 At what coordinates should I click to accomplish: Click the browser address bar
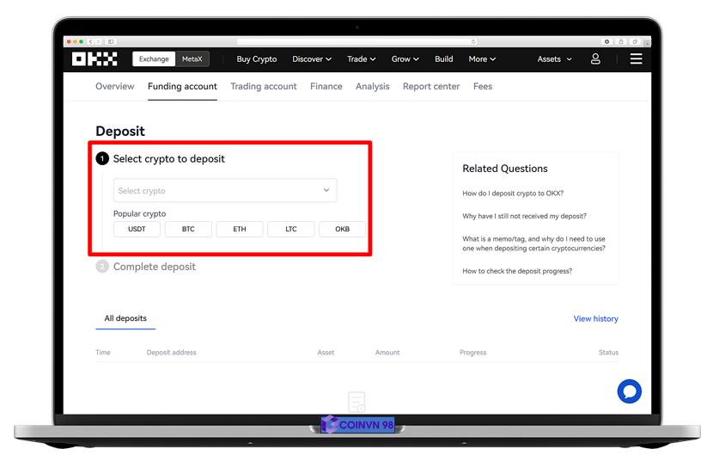pos(357,41)
